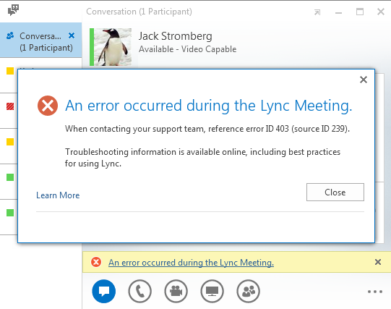Image resolution: width=391 pixels, height=309 pixels.
Task: Click the yellow bar error message link
Action: 191,263
